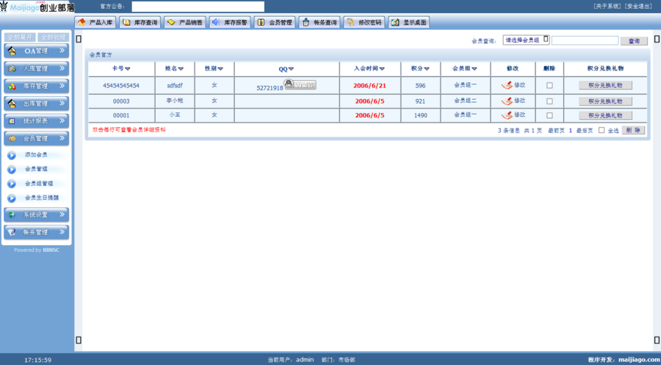
Task: Go to 最后页 last page link
Action: coord(585,131)
